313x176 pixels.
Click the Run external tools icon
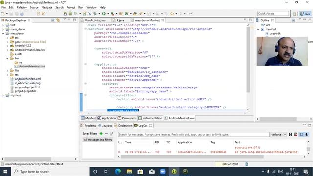point(112,14)
